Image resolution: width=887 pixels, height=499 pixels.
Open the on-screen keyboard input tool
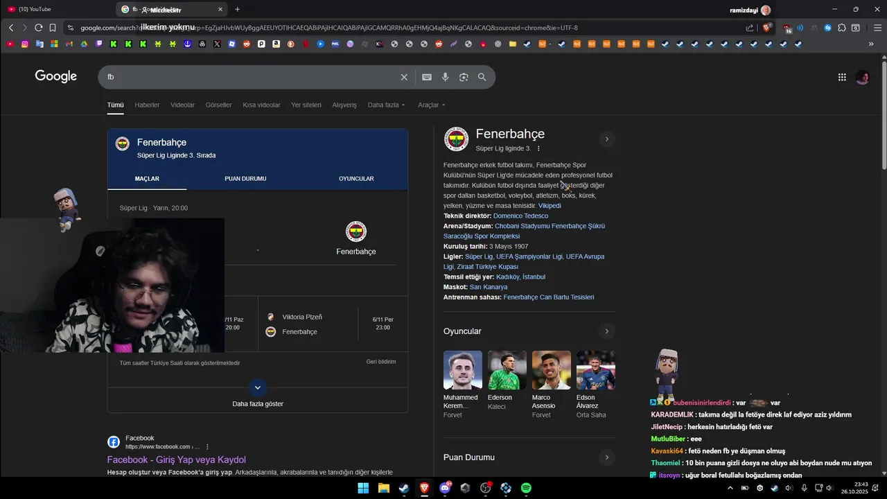point(427,77)
